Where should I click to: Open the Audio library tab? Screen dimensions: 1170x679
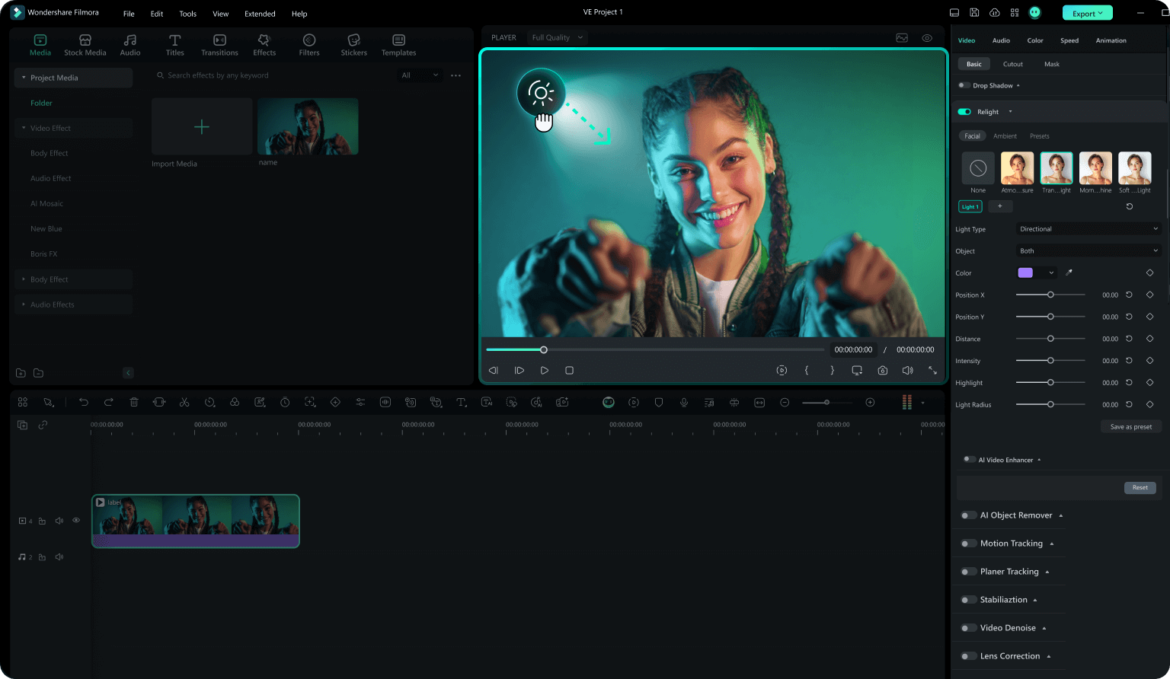130,45
